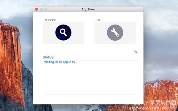Click the App Fixer title bar text
The image size is (178, 111).
click(88, 9)
